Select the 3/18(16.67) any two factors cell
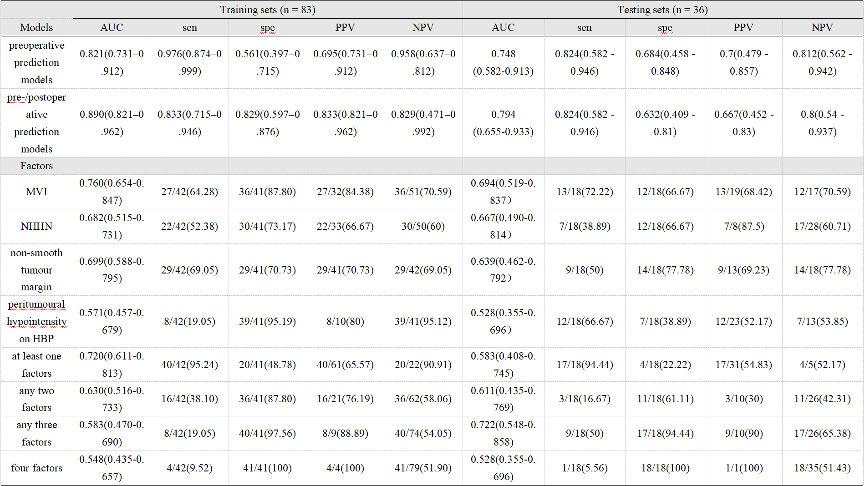Viewport: 865px width, 486px height. 585,399
